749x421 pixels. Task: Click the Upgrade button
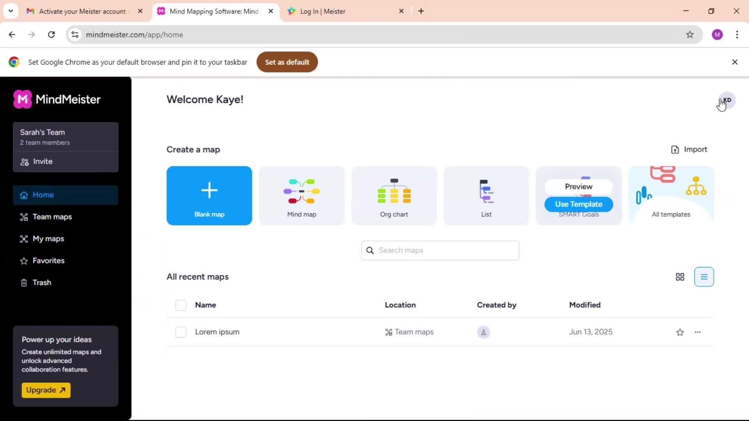tap(46, 390)
